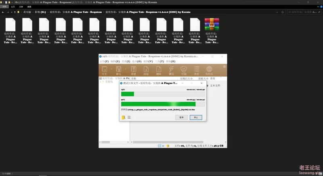Click the 停止 (Stop) button in test dialog
This screenshot has height=176, width=323.
(x=196, y=117)
